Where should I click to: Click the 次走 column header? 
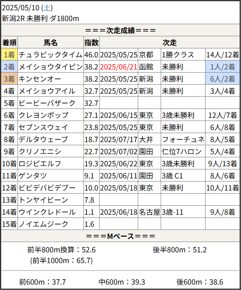(170, 42)
